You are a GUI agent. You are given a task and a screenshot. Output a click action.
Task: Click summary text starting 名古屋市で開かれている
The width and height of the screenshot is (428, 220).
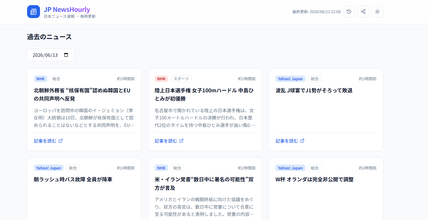(x=205, y=118)
